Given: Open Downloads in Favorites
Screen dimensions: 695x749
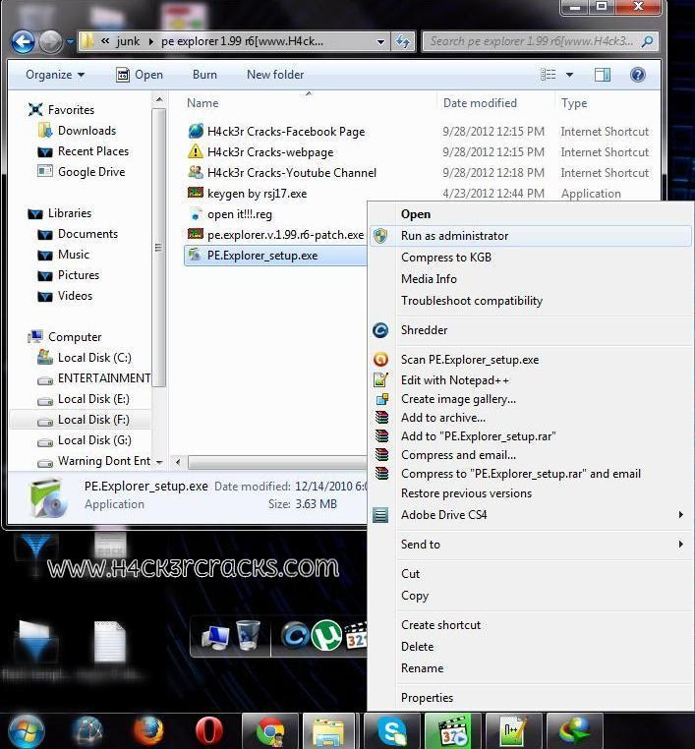Looking at the screenshot, I should coord(87,131).
